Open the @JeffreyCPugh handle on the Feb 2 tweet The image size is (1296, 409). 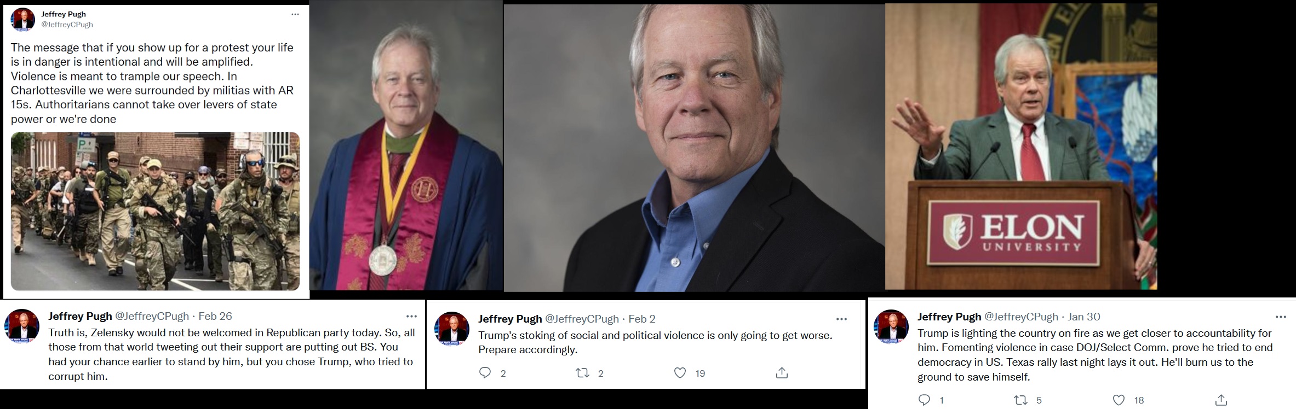[x=581, y=319]
